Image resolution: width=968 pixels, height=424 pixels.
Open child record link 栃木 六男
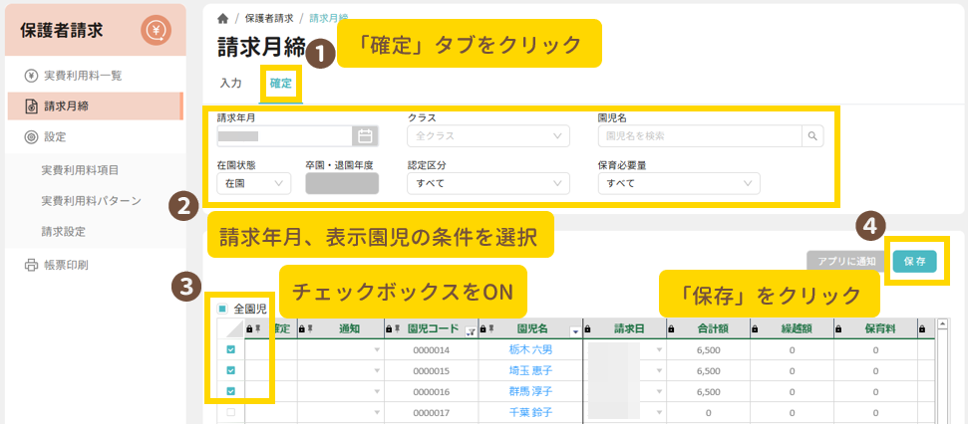point(529,350)
